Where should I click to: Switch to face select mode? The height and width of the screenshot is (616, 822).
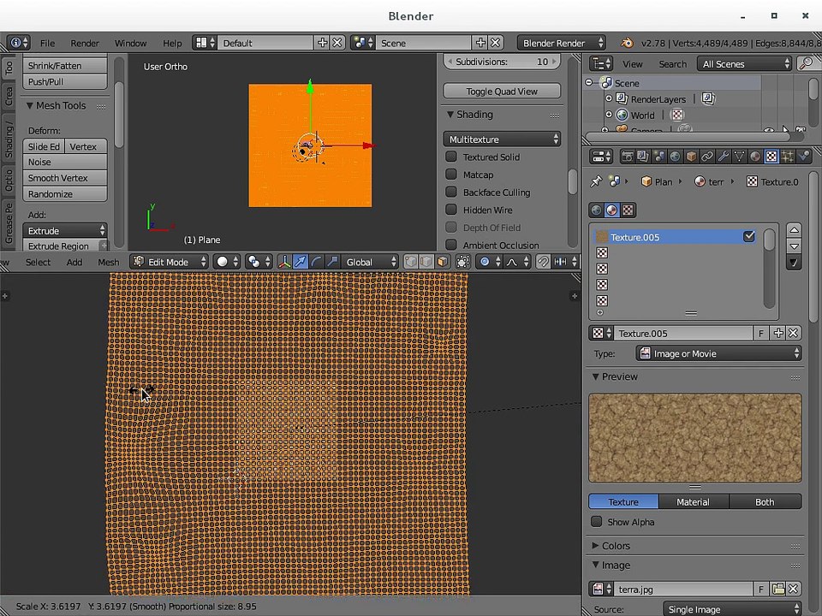tap(443, 262)
